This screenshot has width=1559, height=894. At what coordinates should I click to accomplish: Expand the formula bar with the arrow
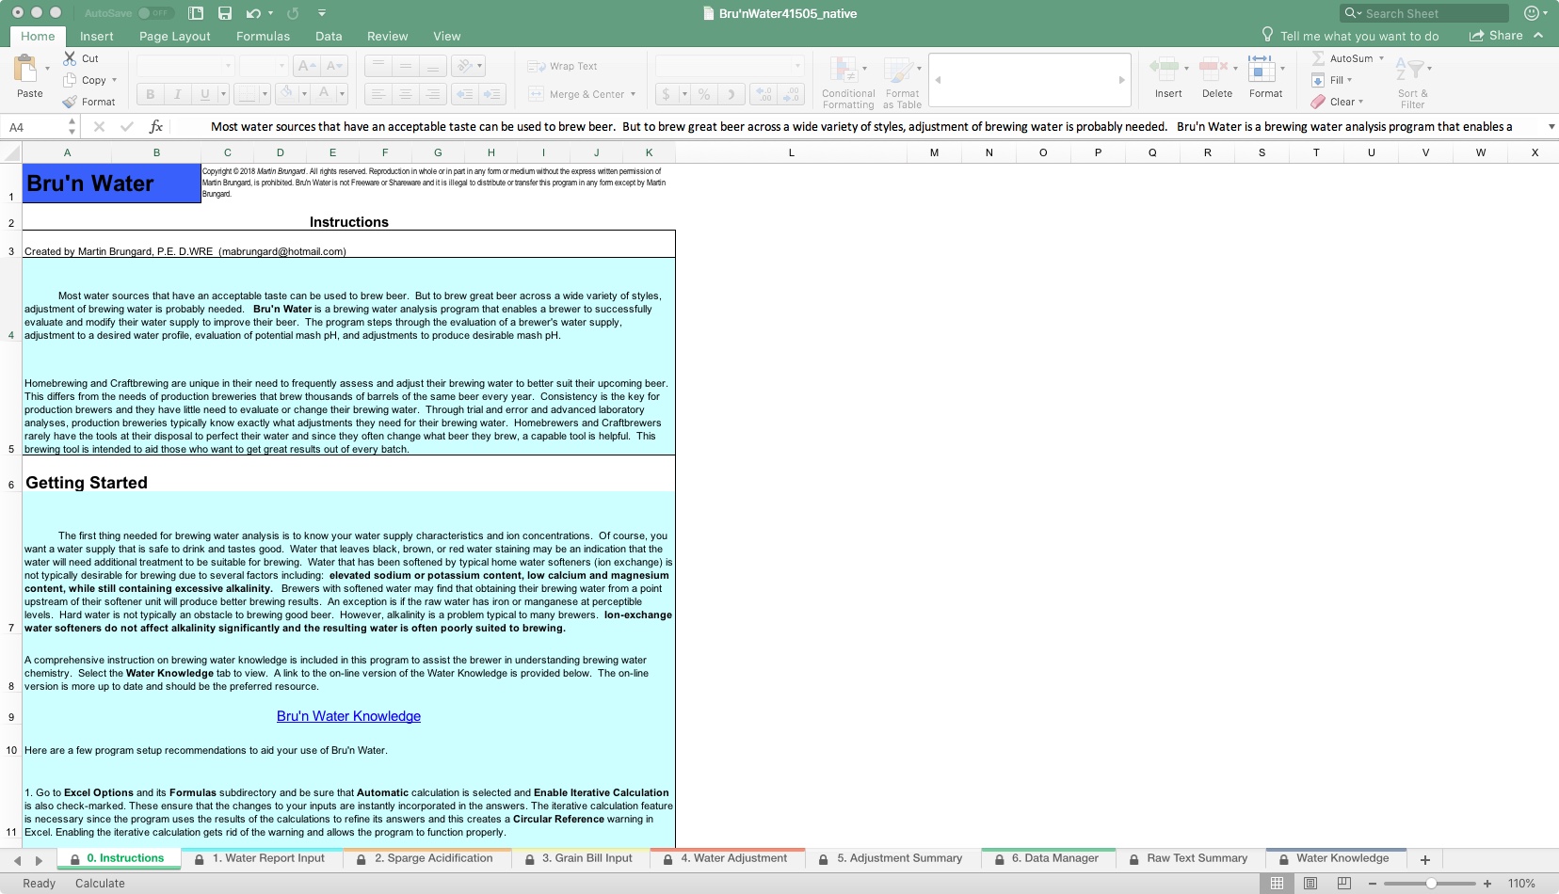pyautogui.click(x=1551, y=127)
